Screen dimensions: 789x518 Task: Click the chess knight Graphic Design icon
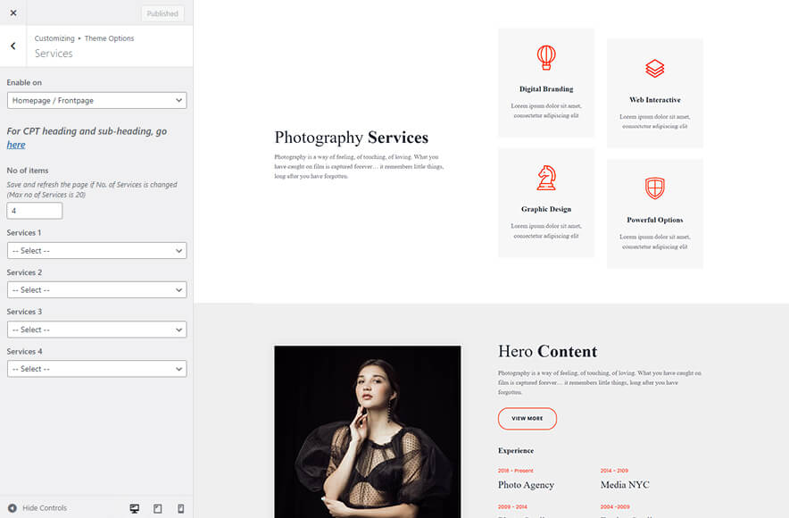546,178
